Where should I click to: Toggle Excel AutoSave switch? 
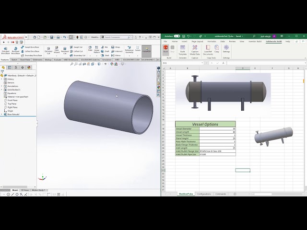[177, 36]
